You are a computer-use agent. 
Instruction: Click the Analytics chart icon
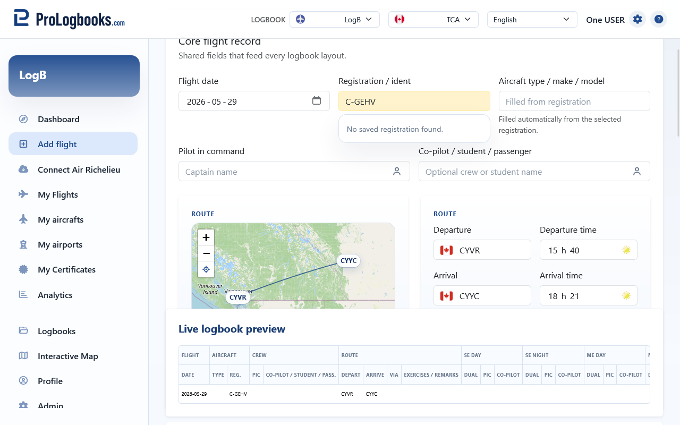23,294
